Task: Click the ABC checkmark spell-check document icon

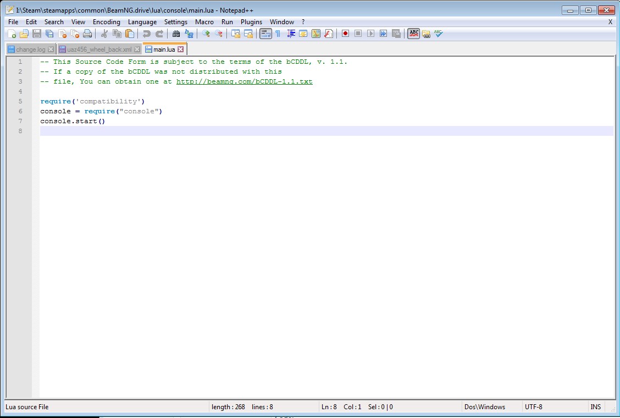Action: tap(439, 34)
